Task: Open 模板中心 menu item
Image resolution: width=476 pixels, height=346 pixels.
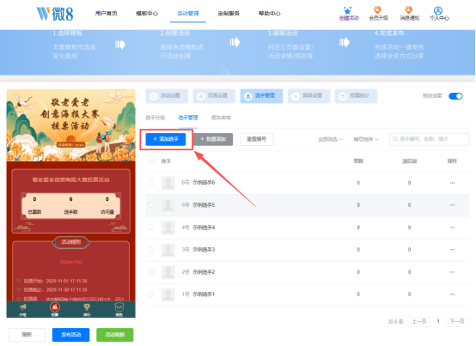Action: click(147, 14)
